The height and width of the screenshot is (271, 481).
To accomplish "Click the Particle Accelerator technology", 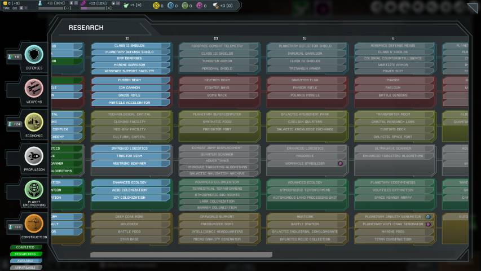I will 131,103.
